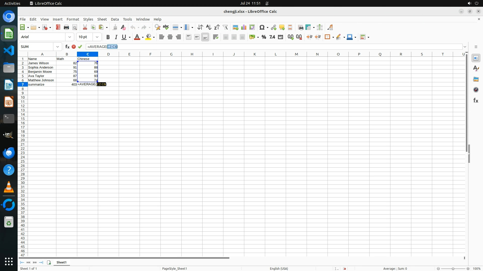The image size is (483, 271).
Task: Open the sidebar Functions panel
Action: tap(476, 100)
